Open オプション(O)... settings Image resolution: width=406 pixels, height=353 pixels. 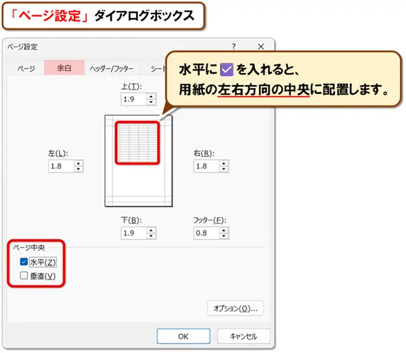(x=235, y=308)
